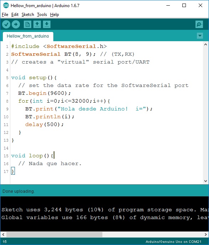Create a new sketch with New icon

coord(27,24)
